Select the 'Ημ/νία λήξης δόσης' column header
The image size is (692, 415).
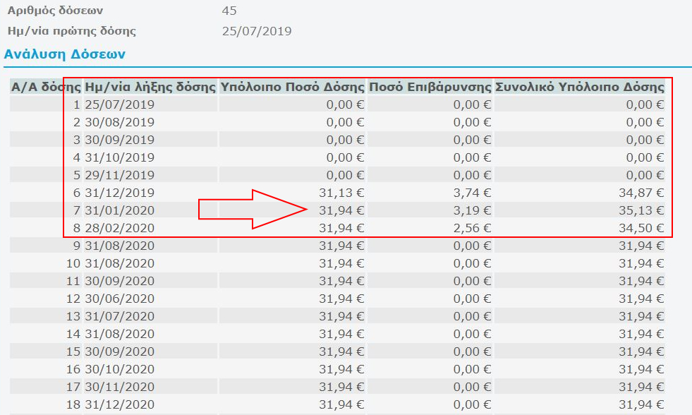coord(150,88)
